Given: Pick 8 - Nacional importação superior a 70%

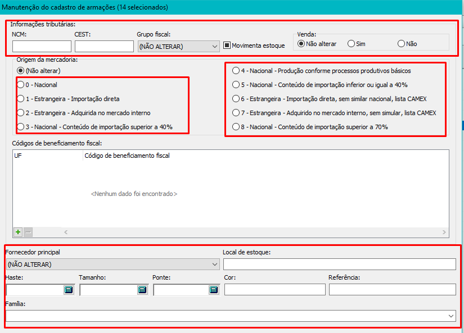Looking at the screenshot, I should (x=236, y=127).
